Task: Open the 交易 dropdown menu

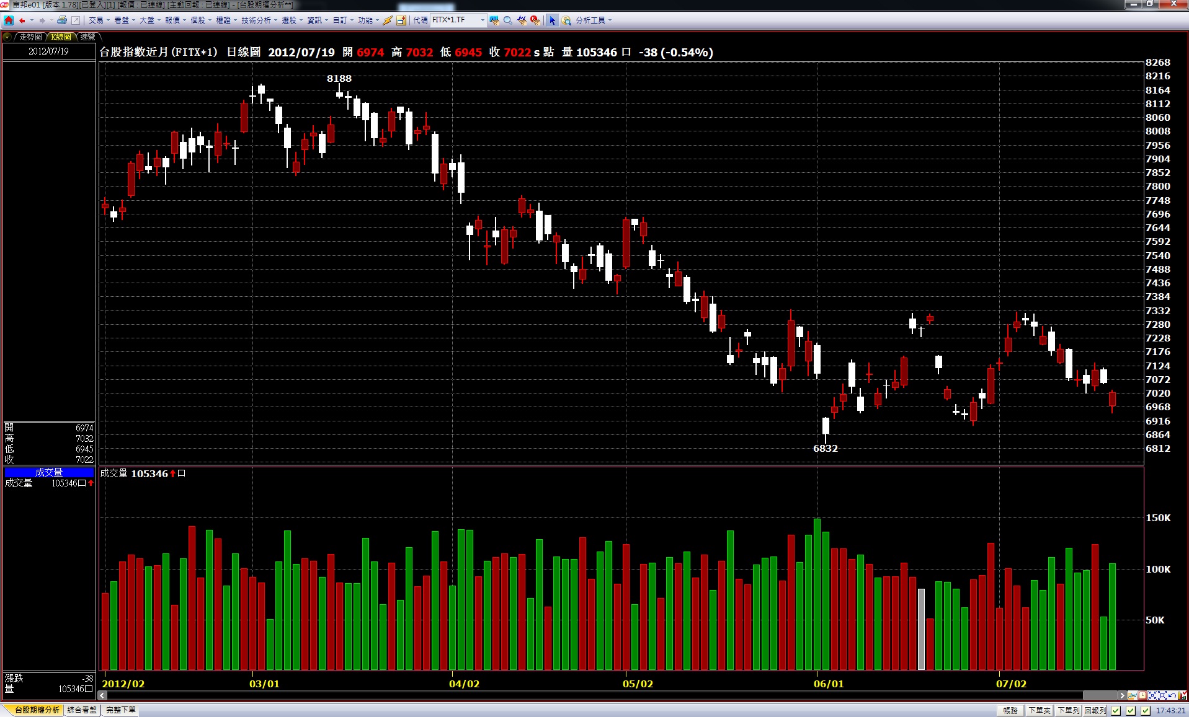Action: pyautogui.click(x=99, y=20)
